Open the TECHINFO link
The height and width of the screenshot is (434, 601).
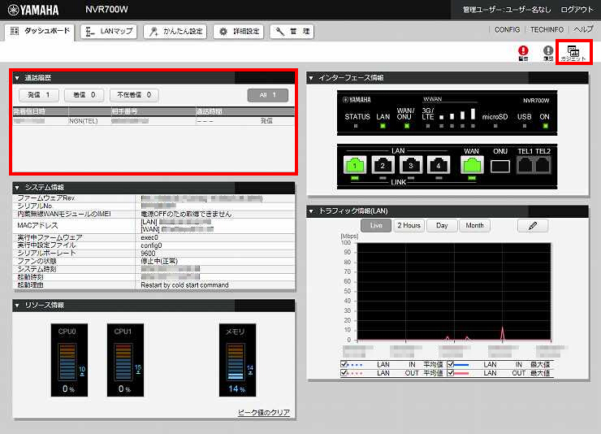pos(547,29)
